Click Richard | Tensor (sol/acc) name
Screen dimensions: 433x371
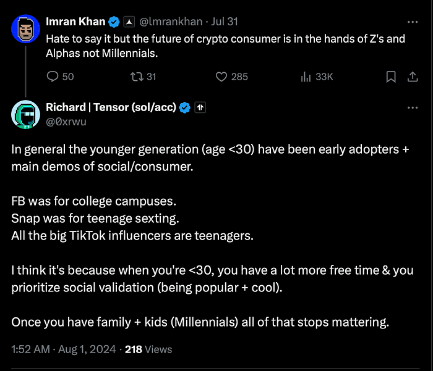click(x=111, y=107)
